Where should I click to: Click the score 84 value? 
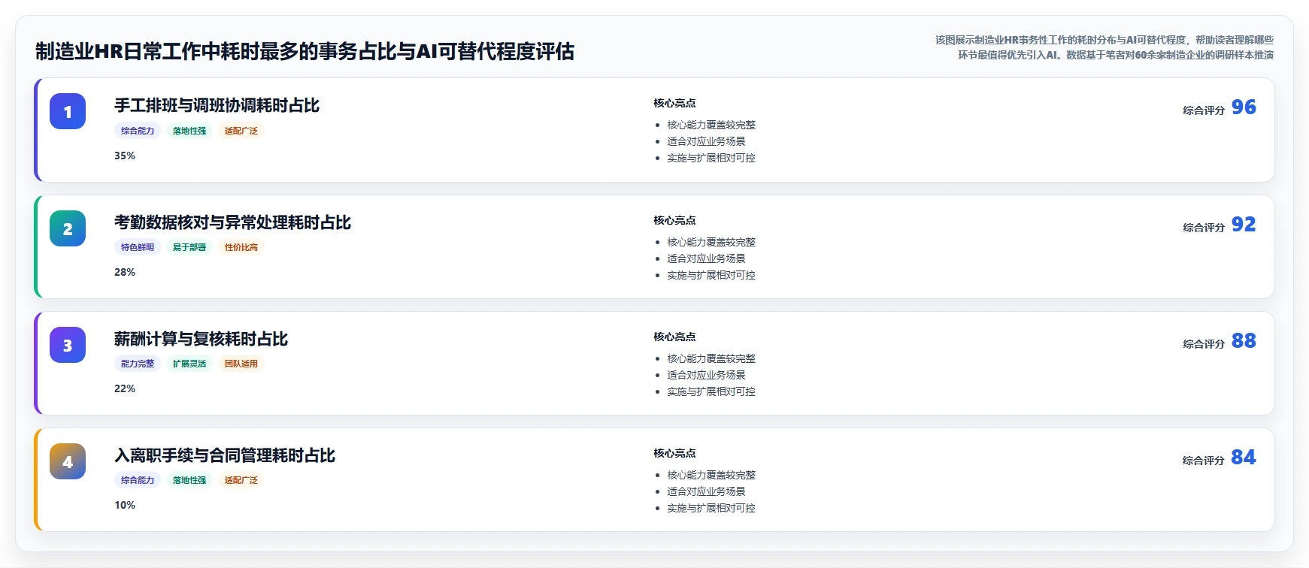coord(1244,458)
